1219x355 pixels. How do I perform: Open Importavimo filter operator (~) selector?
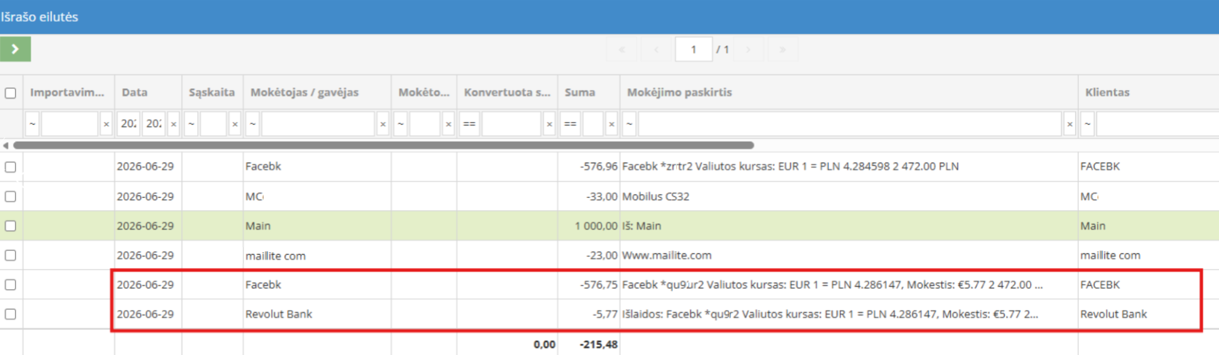[x=32, y=124]
